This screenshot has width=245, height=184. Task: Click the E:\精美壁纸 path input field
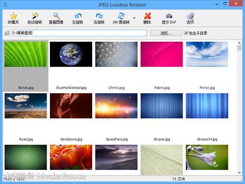(x=79, y=33)
